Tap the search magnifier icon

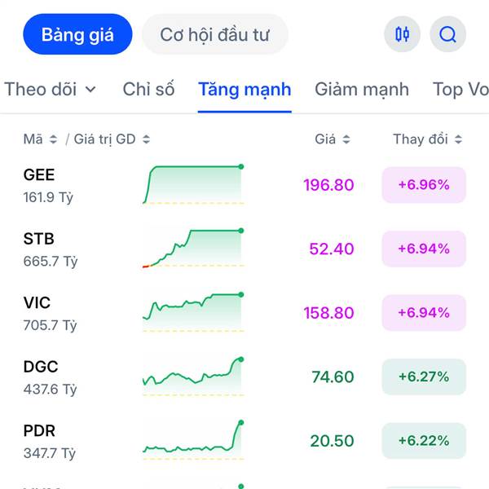[447, 34]
